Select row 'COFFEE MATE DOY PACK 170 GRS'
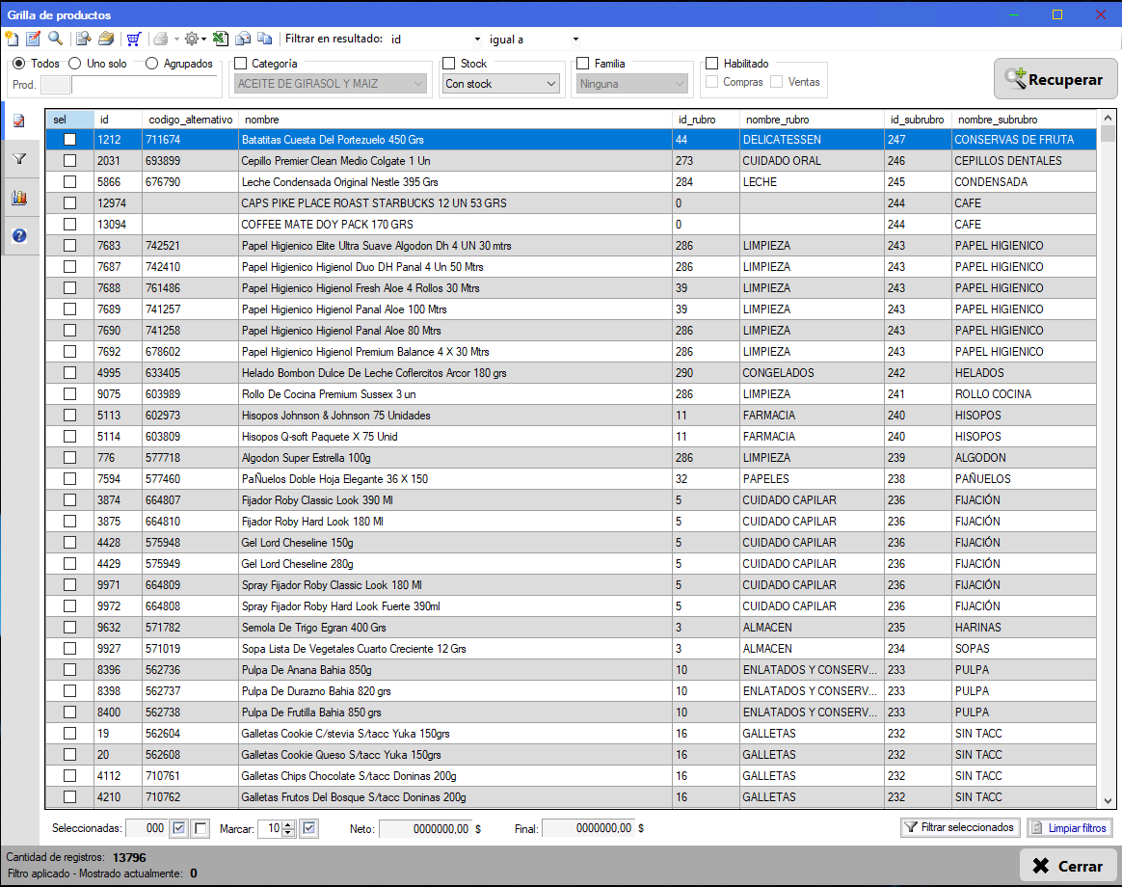The height and width of the screenshot is (887, 1122). pyautogui.click(x=571, y=224)
